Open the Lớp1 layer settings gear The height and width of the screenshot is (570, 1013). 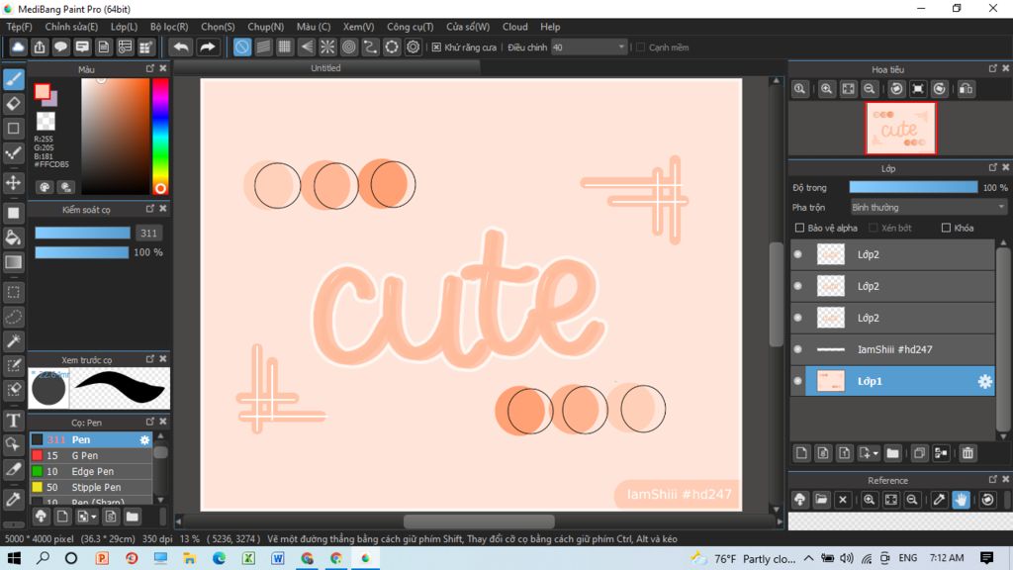(x=984, y=381)
